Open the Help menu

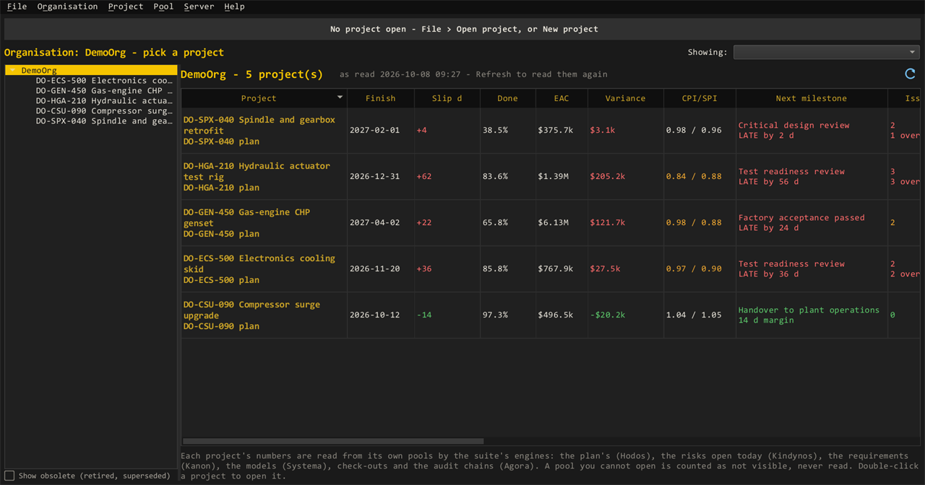tap(234, 6)
